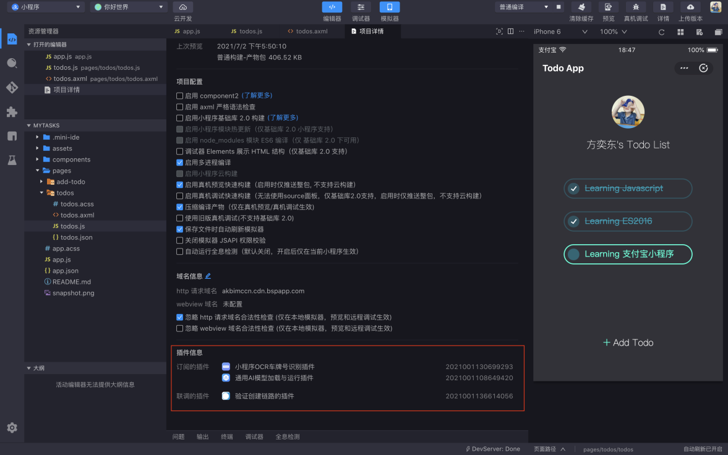Open the 普通编译 compile mode dropdown
728x455 pixels.
522,7
